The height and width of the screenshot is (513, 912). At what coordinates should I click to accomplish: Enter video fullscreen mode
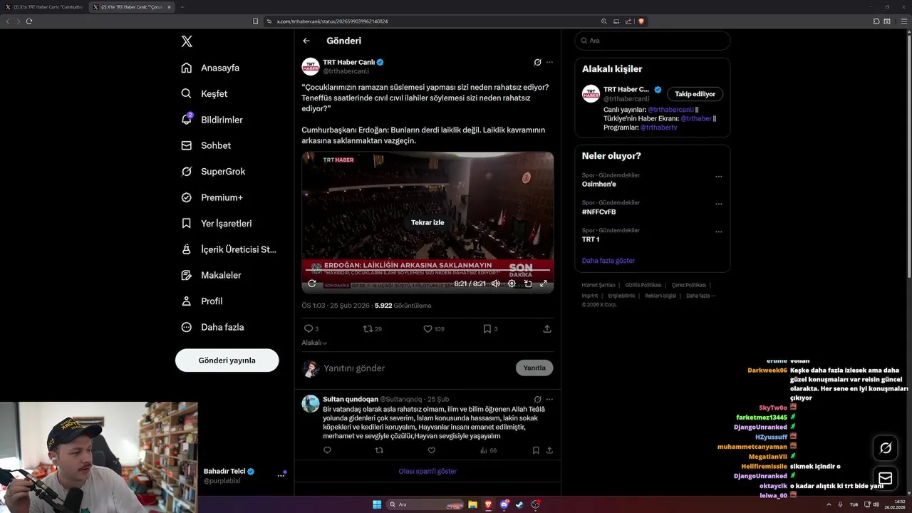point(543,284)
